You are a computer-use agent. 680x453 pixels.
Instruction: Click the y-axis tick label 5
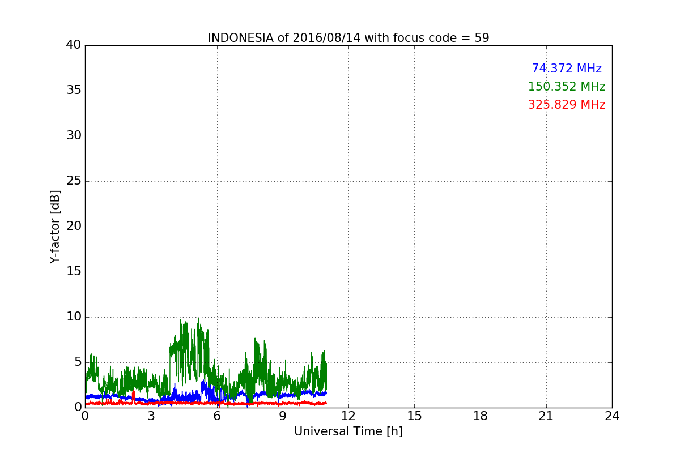[78, 362]
